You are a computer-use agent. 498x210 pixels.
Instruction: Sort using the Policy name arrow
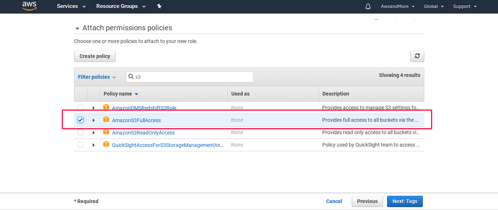(136, 94)
